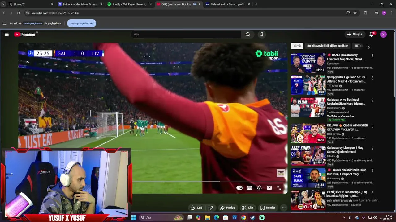Viewport: 396px width, 222px height.
Task: Close the Home / X tab
Action: [52, 4]
